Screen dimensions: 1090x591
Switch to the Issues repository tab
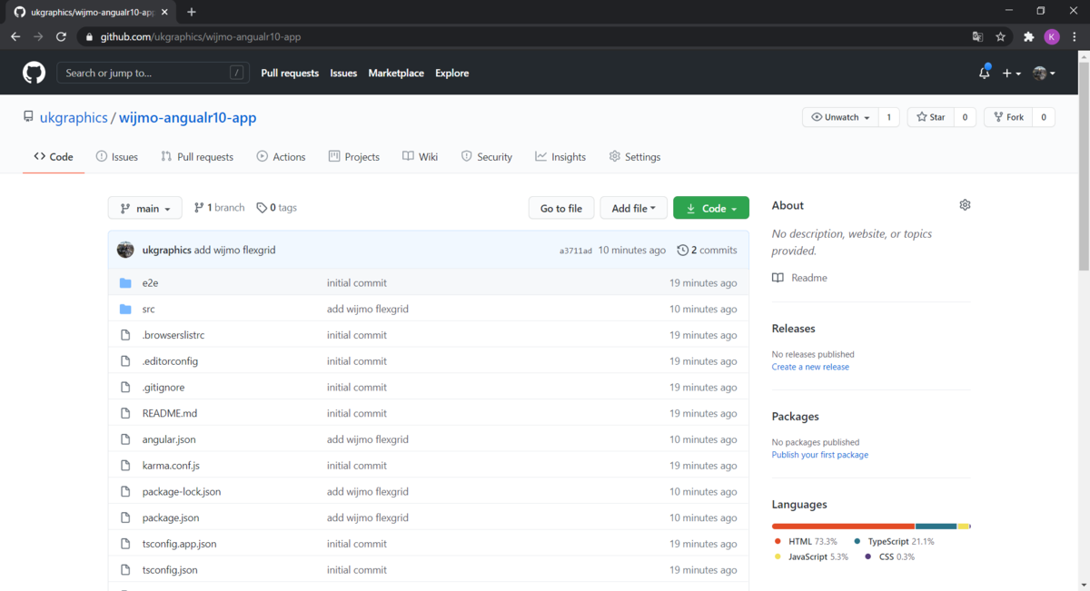117,157
